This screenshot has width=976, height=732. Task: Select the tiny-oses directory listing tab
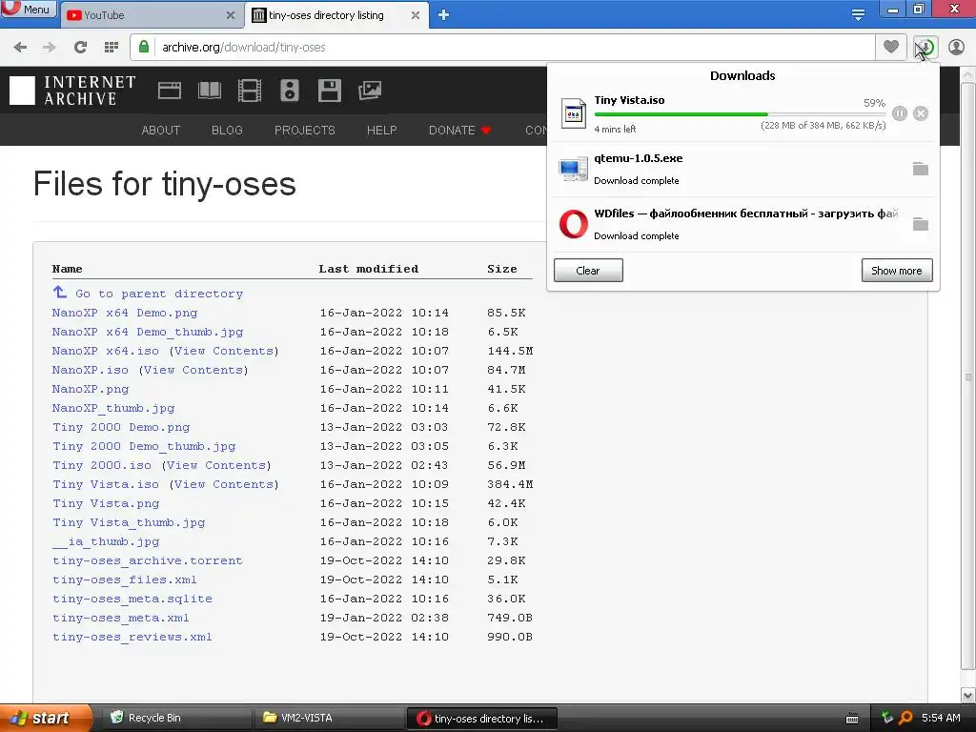[x=336, y=15]
